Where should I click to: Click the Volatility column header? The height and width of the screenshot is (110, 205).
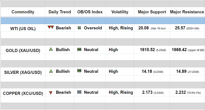pyautogui.click(x=120, y=12)
